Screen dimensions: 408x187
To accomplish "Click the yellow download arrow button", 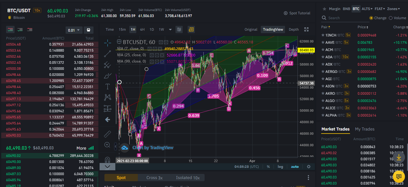I will 398,157.
